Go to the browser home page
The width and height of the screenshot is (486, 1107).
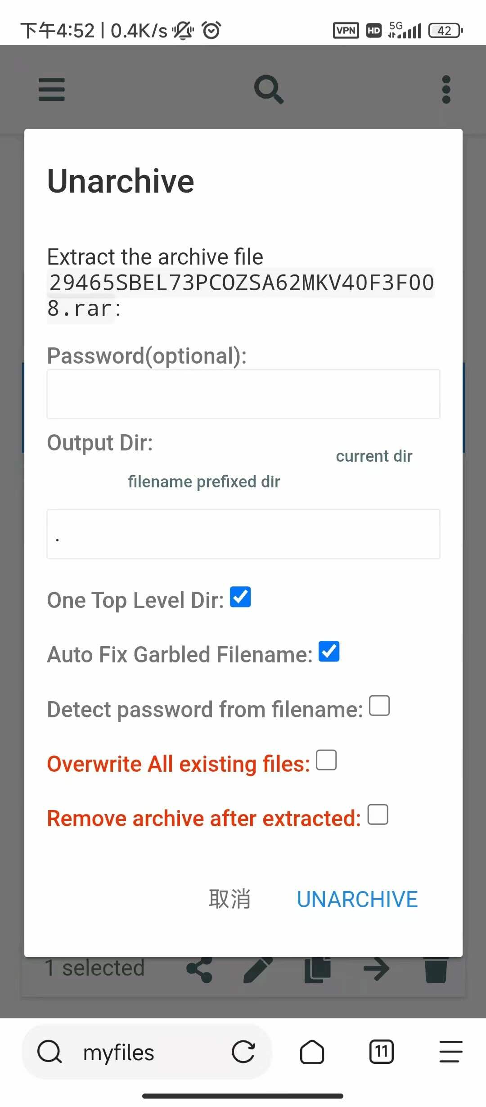click(x=312, y=1052)
